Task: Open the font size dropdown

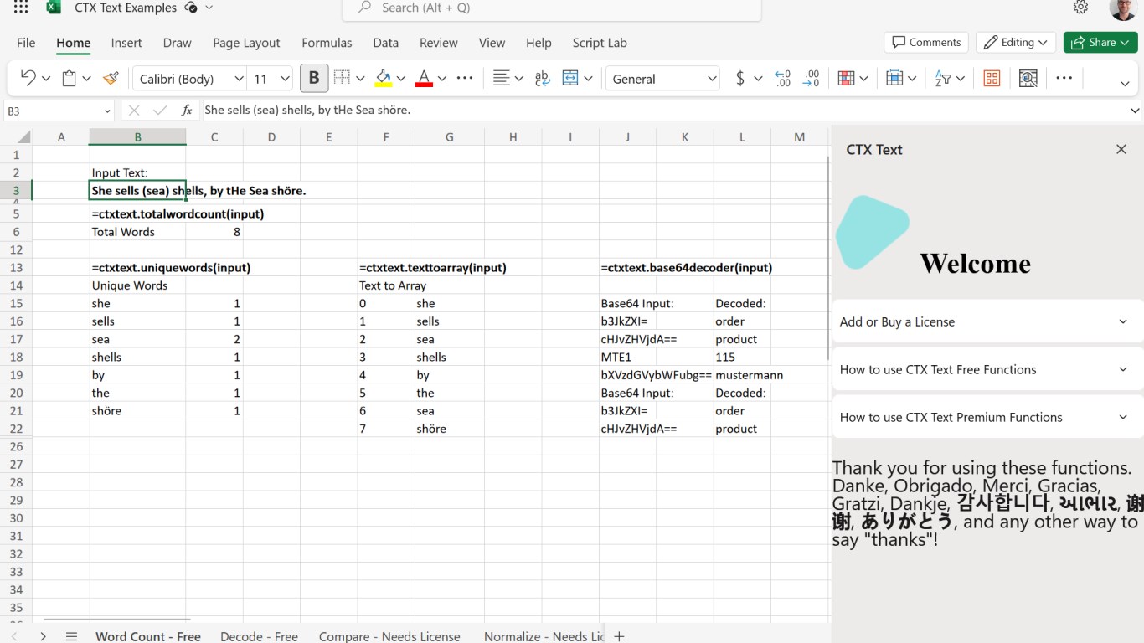Action: [285, 78]
